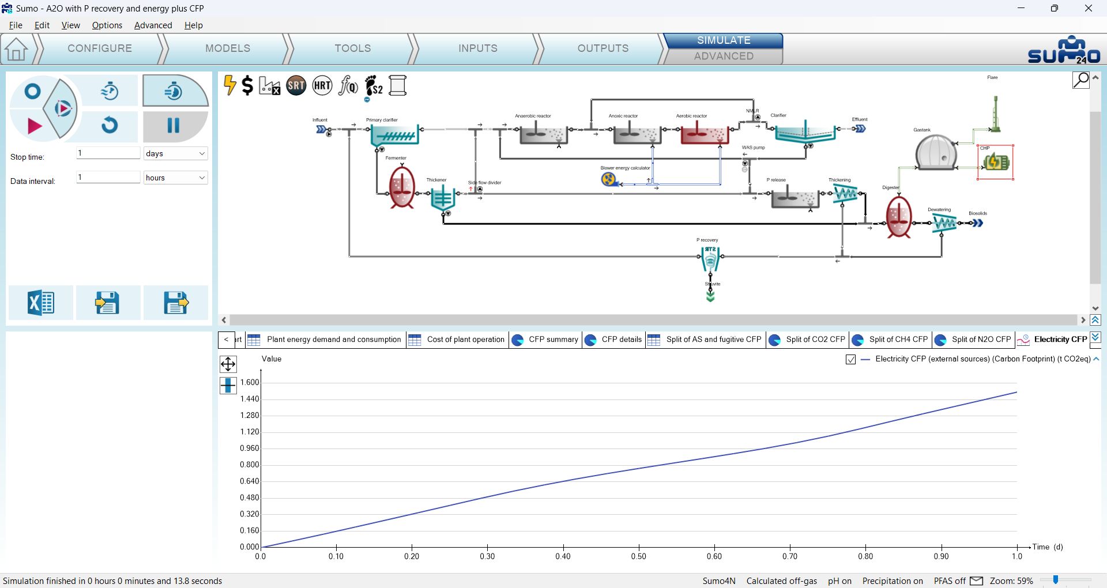Click the P recovery unit

coord(710,259)
